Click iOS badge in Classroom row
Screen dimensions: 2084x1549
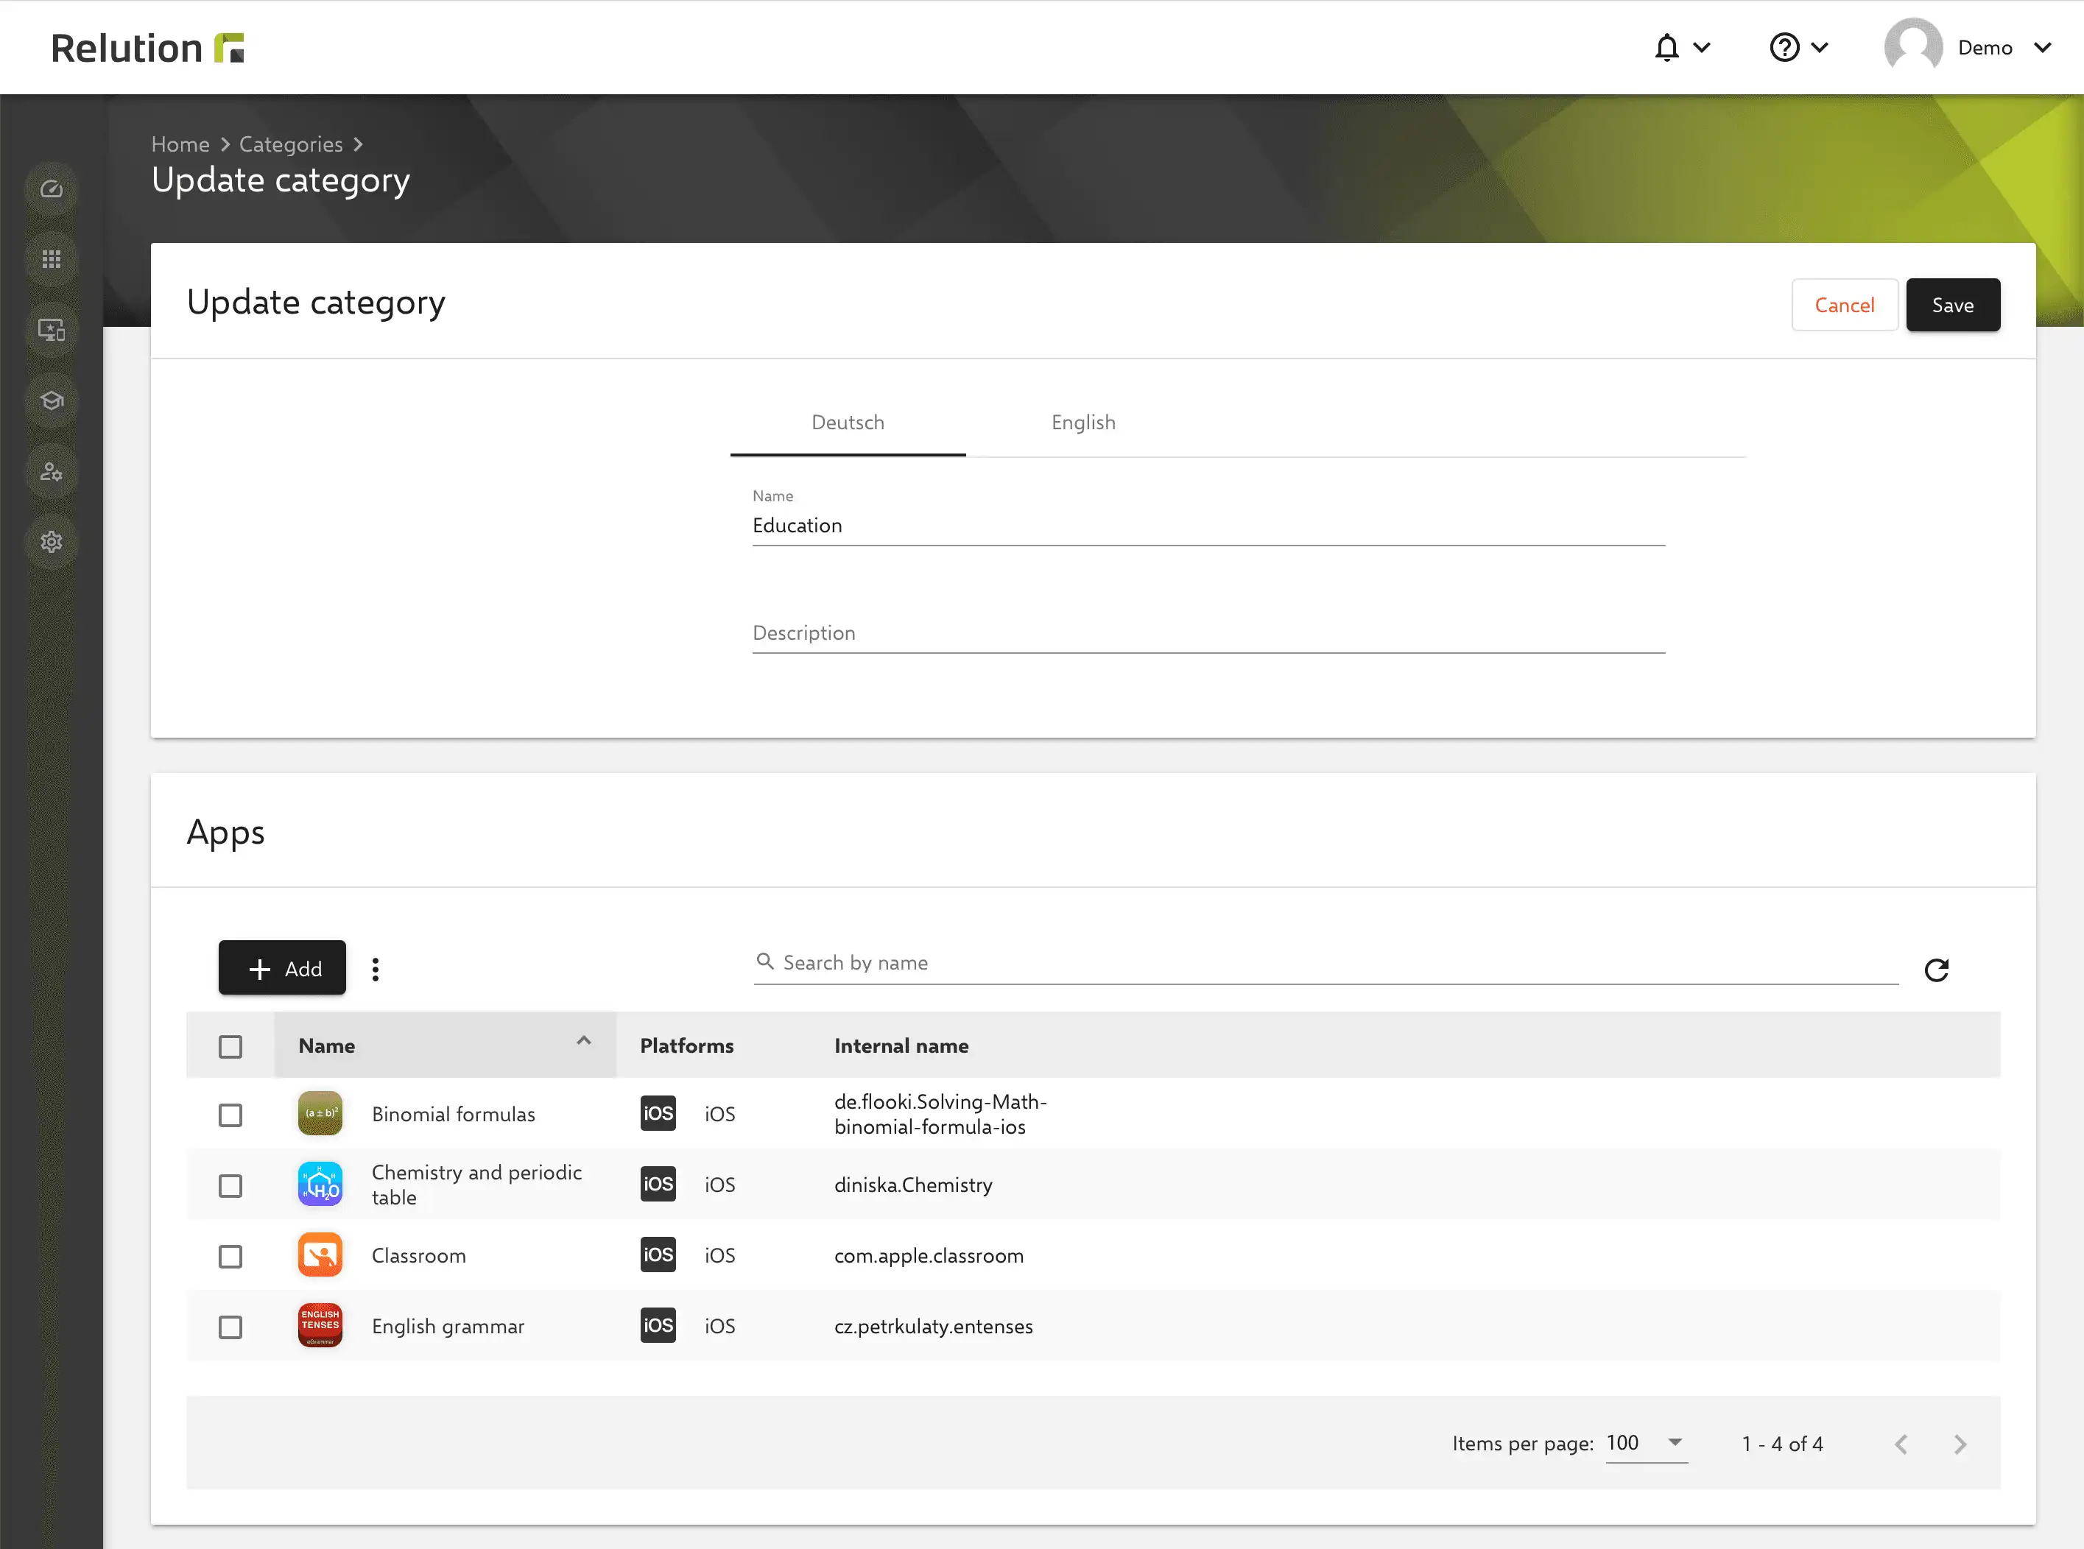658,1255
